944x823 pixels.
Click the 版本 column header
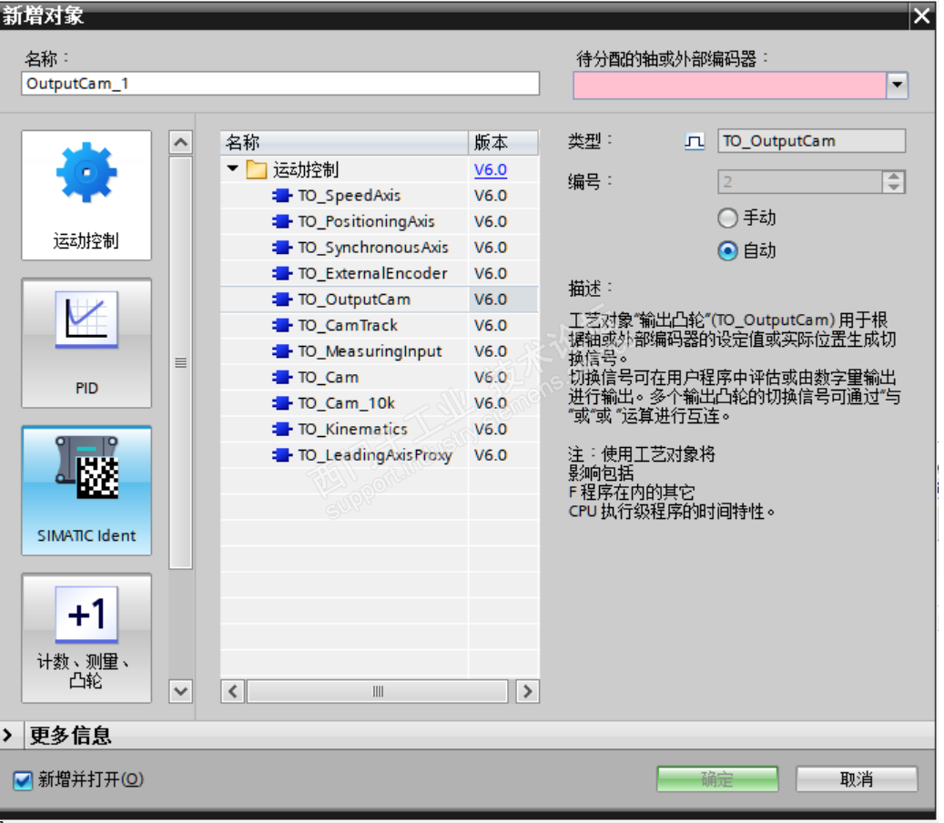(x=503, y=143)
